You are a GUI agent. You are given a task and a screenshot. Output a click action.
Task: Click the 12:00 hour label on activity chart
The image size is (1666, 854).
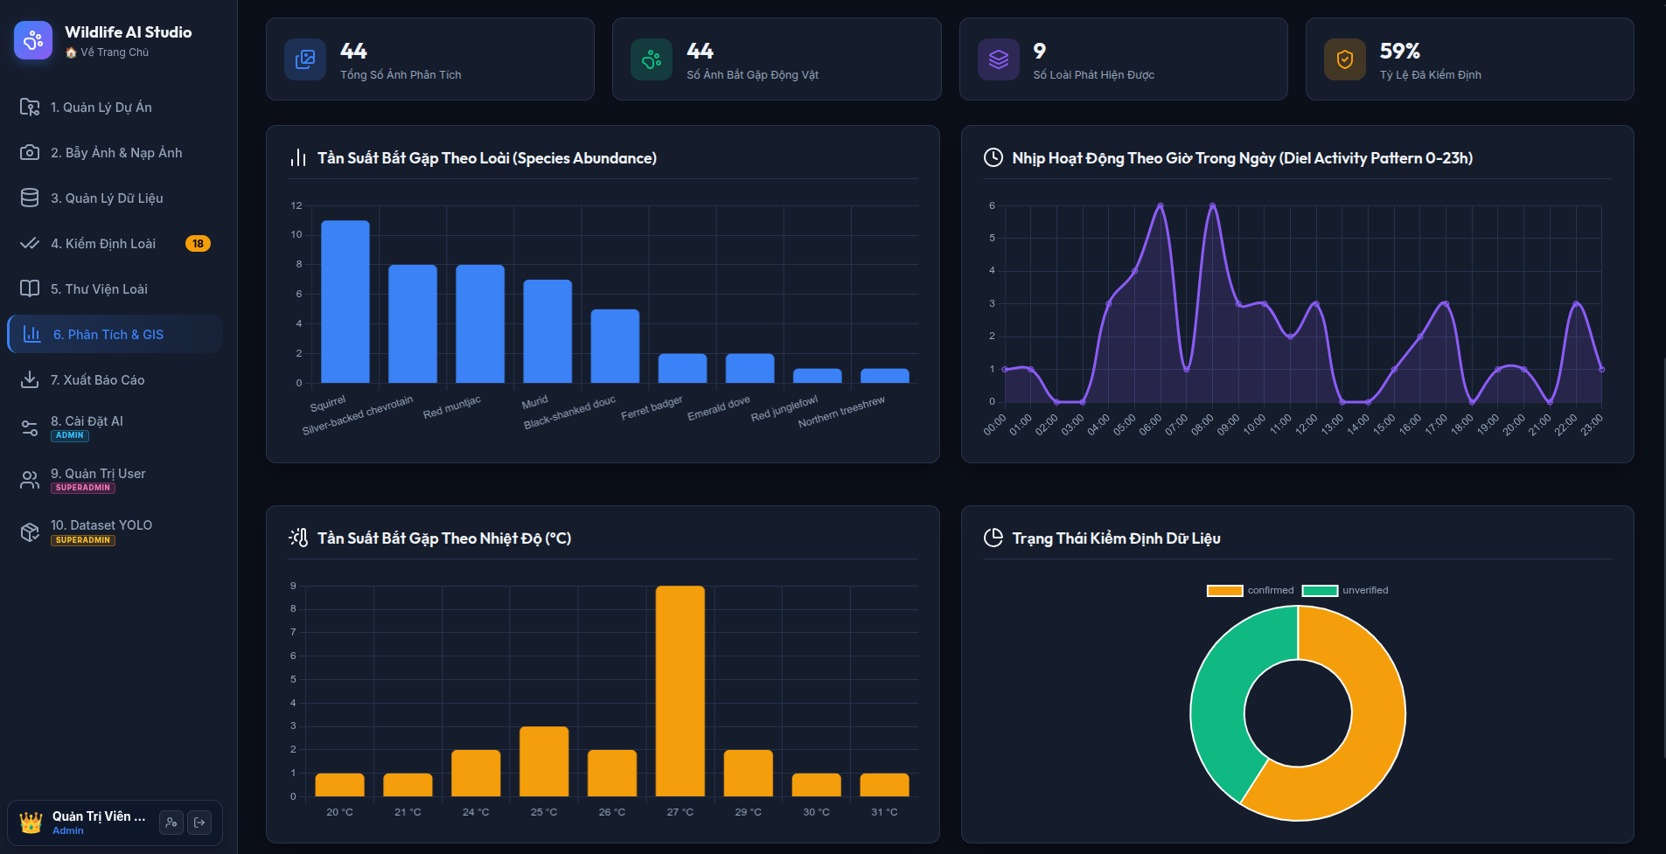coord(1306,424)
